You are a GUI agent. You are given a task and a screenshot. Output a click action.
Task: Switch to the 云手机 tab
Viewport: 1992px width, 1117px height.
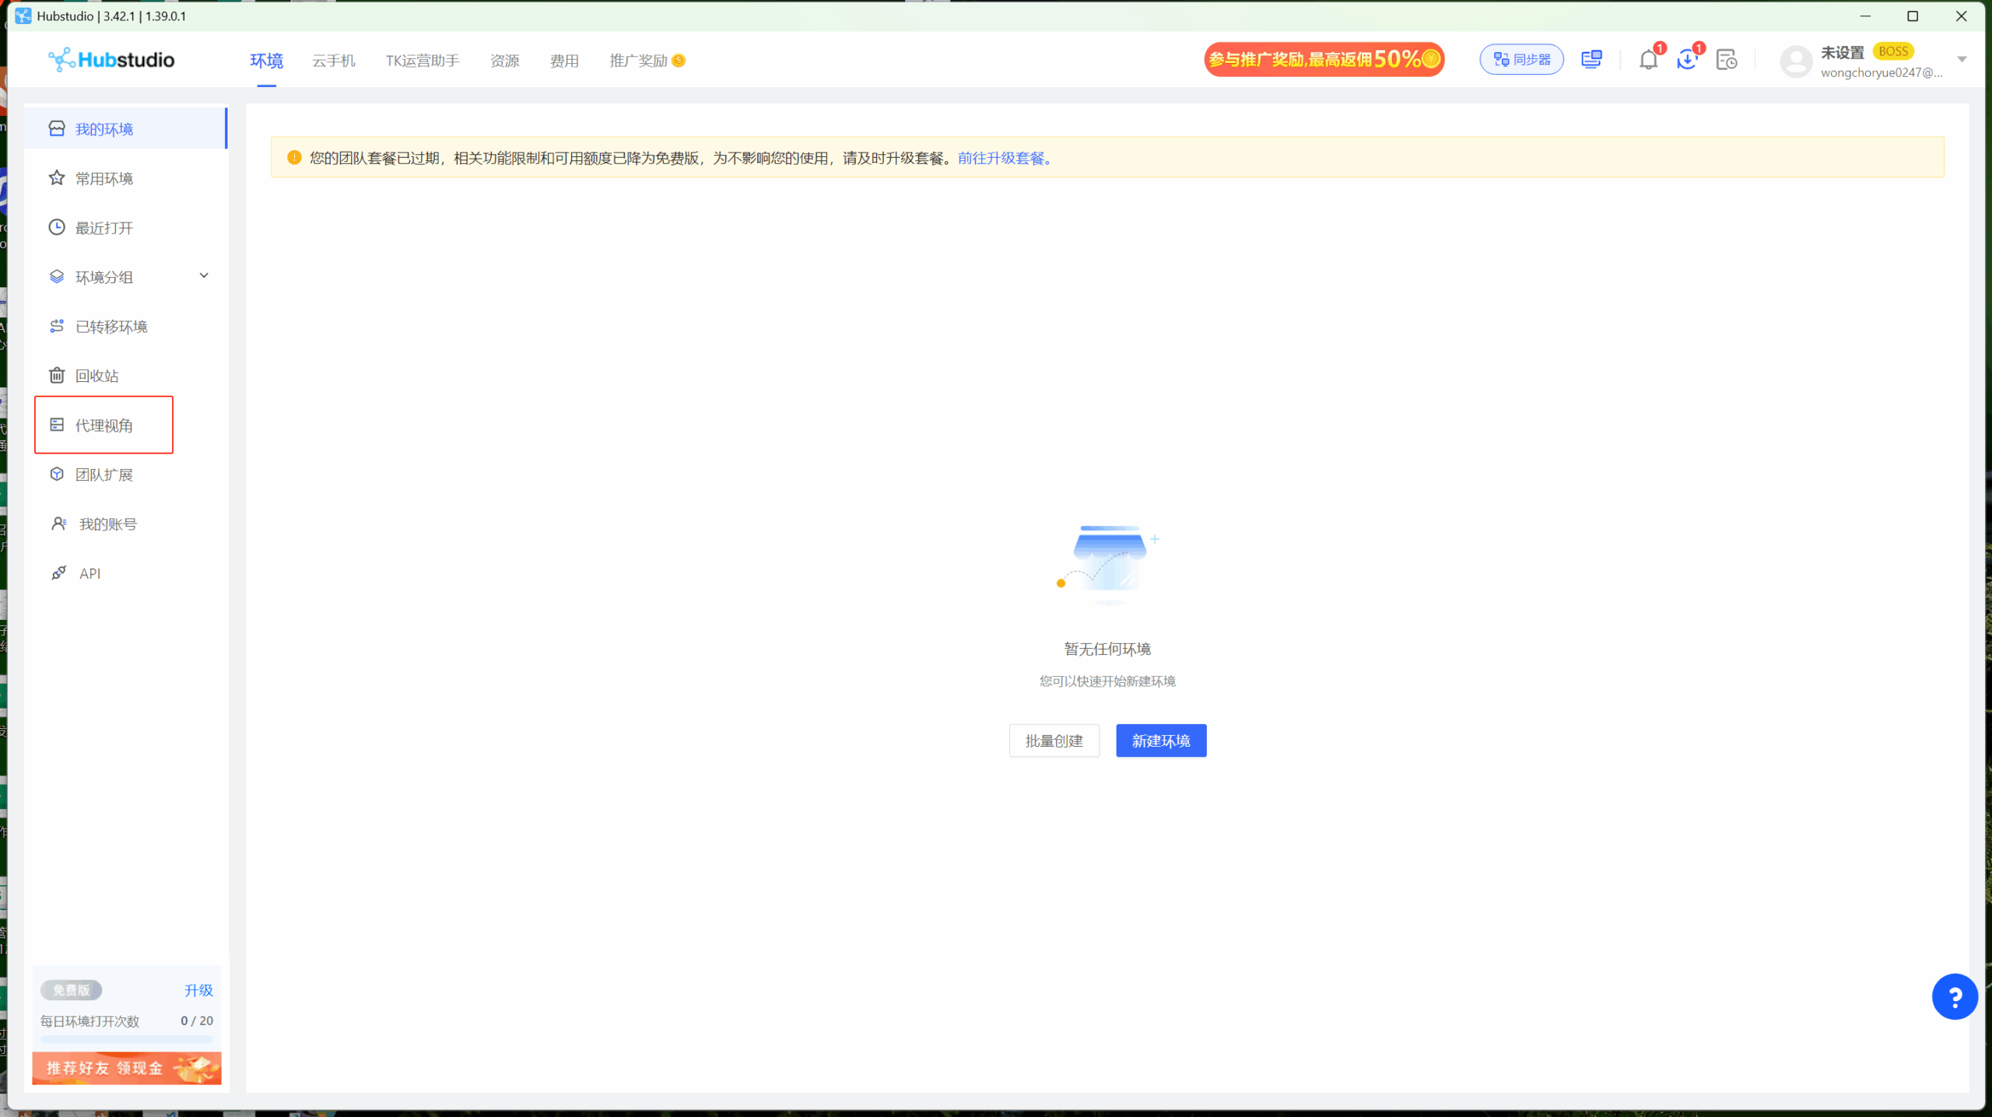[333, 60]
